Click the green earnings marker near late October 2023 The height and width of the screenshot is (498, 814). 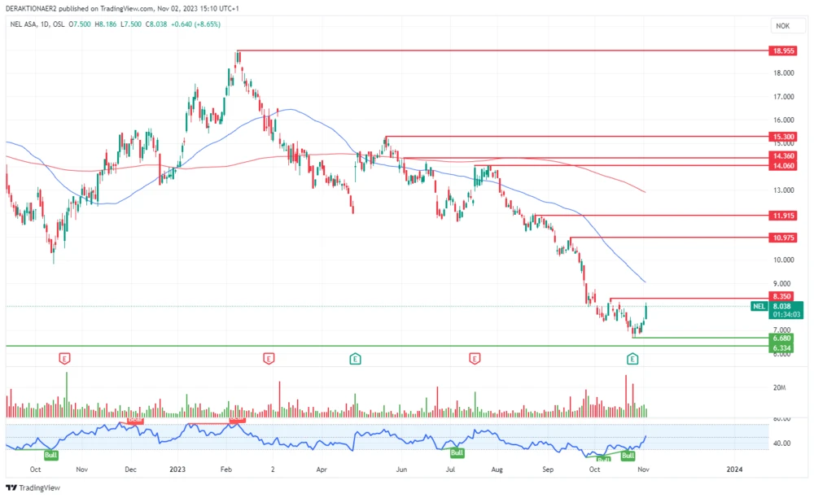pyautogui.click(x=632, y=358)
